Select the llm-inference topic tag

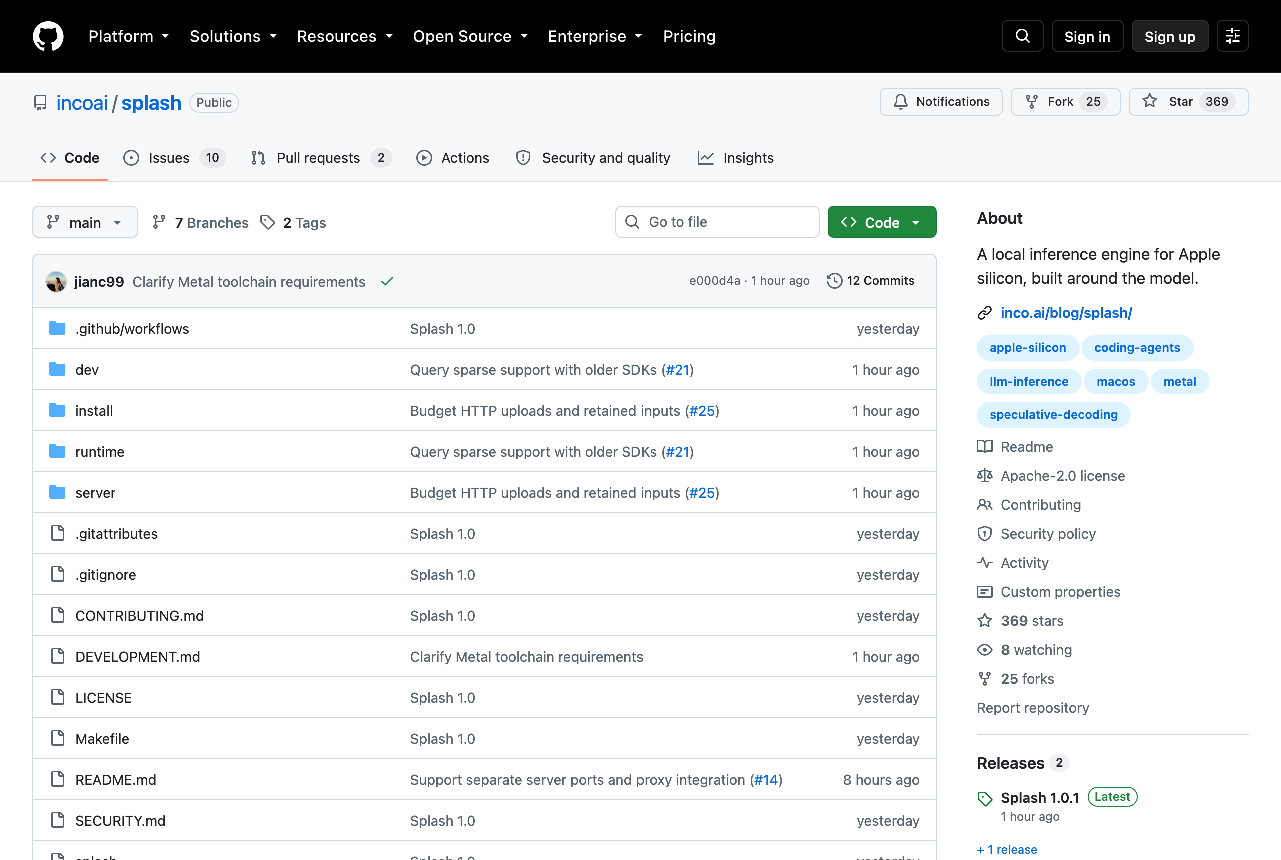[x=1028, y=381]
